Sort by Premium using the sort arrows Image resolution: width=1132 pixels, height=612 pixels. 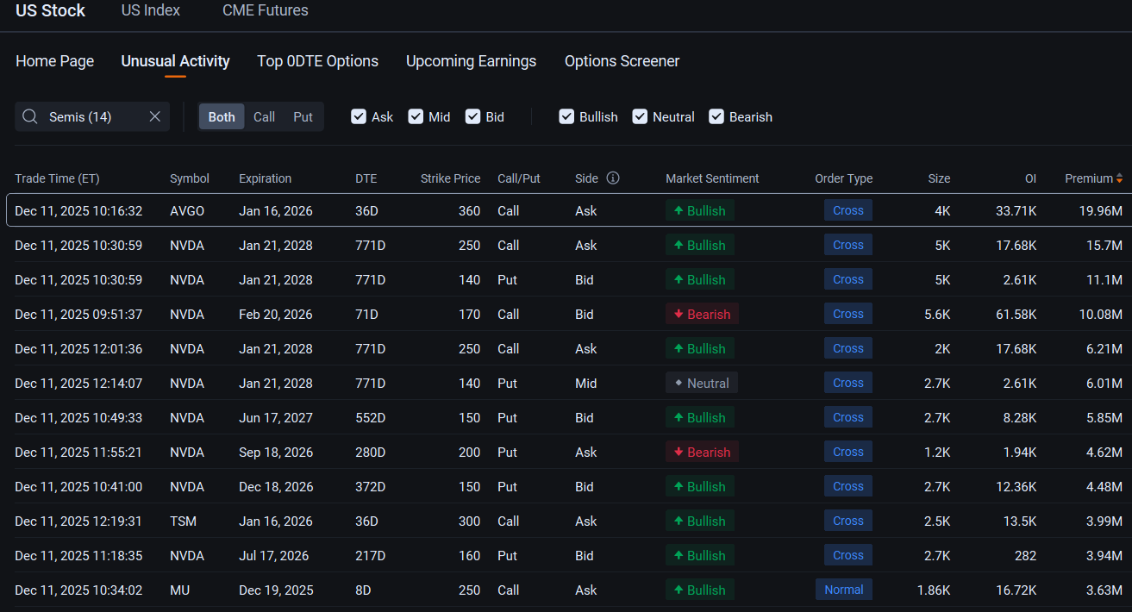[x=1119, y=178]
